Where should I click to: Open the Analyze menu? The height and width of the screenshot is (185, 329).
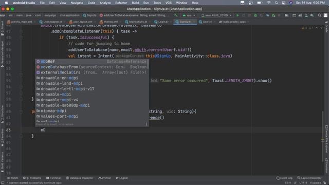point(105,3)
